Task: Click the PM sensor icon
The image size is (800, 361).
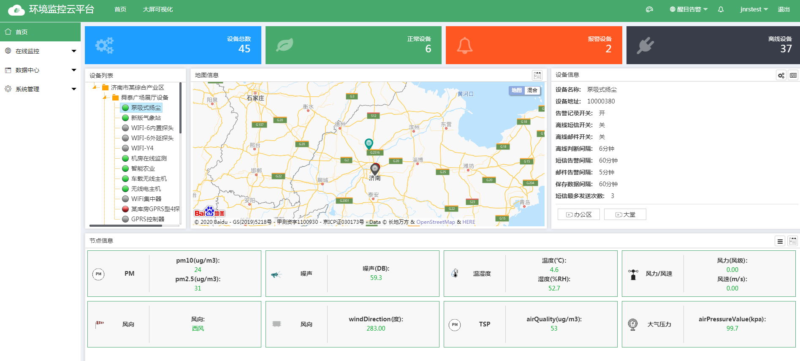Action: pyautogui.click(x=98, y=274)
